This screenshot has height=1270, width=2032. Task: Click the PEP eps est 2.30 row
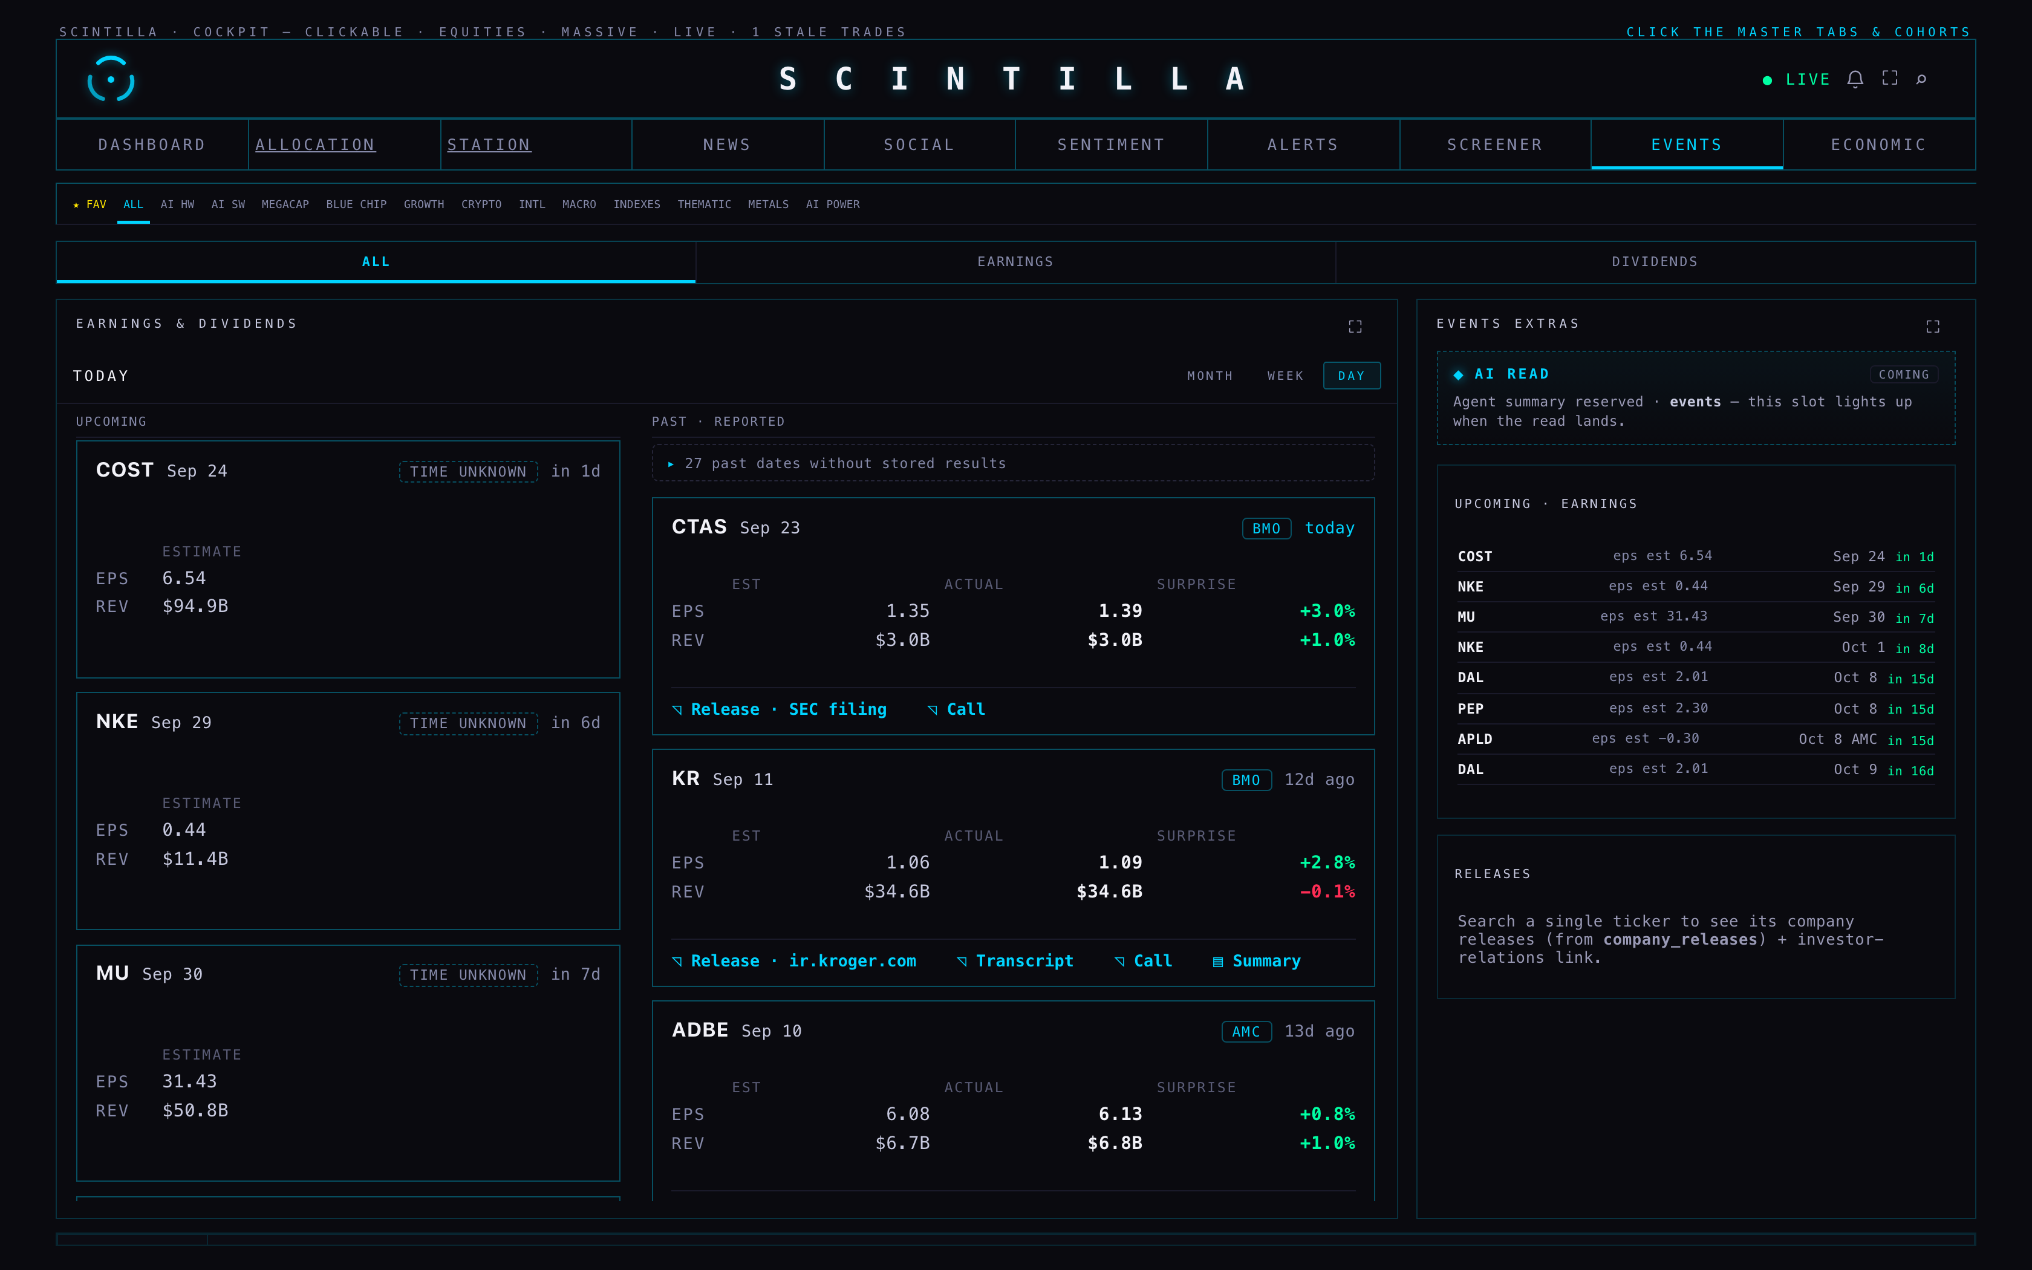point(1695,709)
